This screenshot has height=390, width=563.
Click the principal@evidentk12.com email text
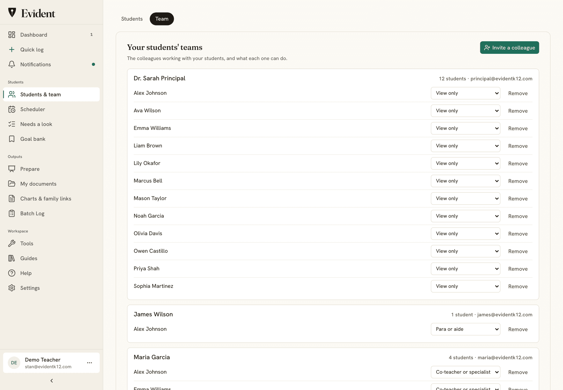click(501, 79)
